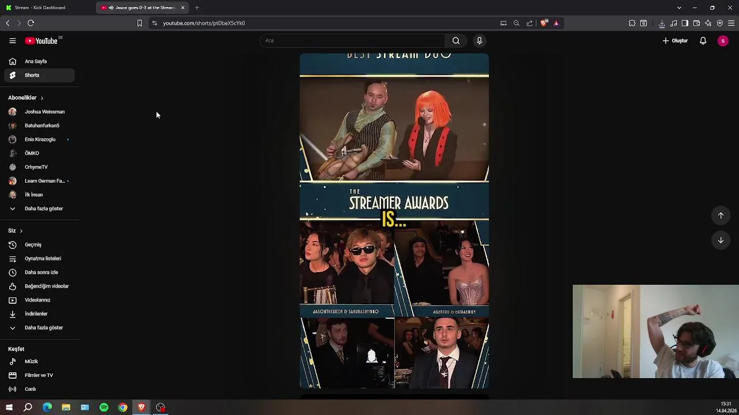Image resolution: width=739 pixels, height=415 pixels.
Task: Open Brave Shields lion icon
Action: (x=543, y=23)
